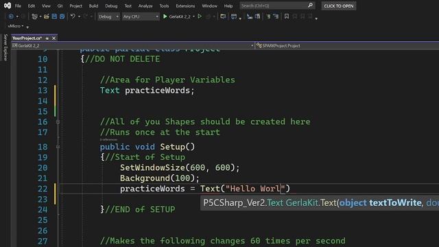Pin the YourProject.cs tab

point(47,38)
